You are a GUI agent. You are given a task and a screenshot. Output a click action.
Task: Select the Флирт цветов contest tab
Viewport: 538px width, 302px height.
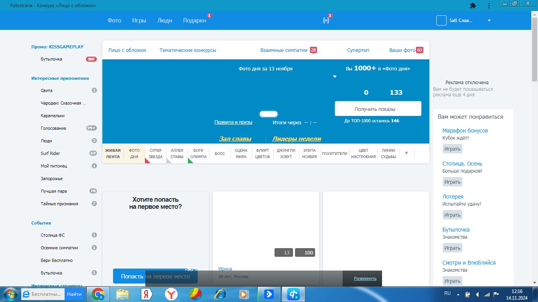[x=263, y=153]
